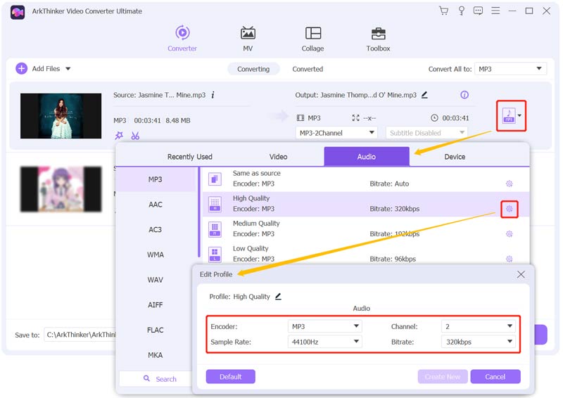Choose the Medium Quality preset icon
The height and width of the screenshot is (398, 563).
point(215,229)
